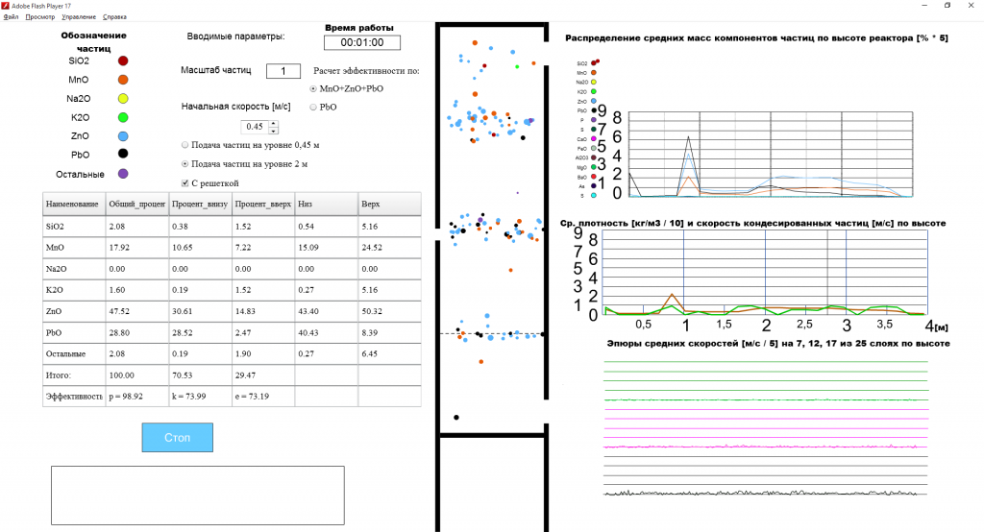
Task: Select the MnO row name cell
Action: click(x=74, y=248)
